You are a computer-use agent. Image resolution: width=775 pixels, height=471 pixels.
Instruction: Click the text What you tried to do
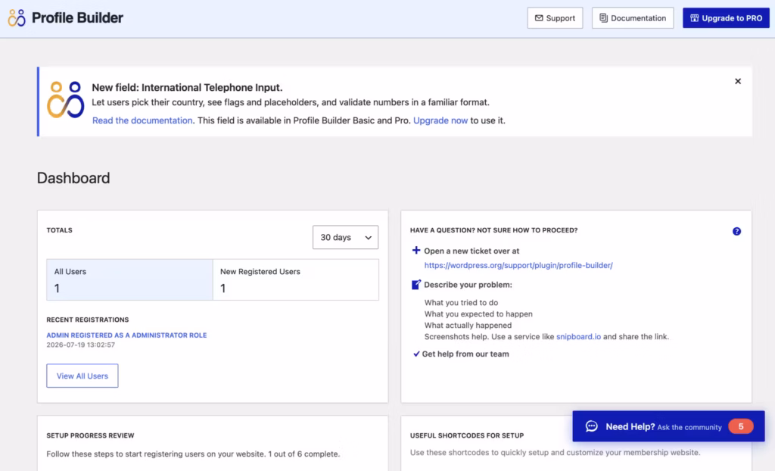[x=461, y=302]
